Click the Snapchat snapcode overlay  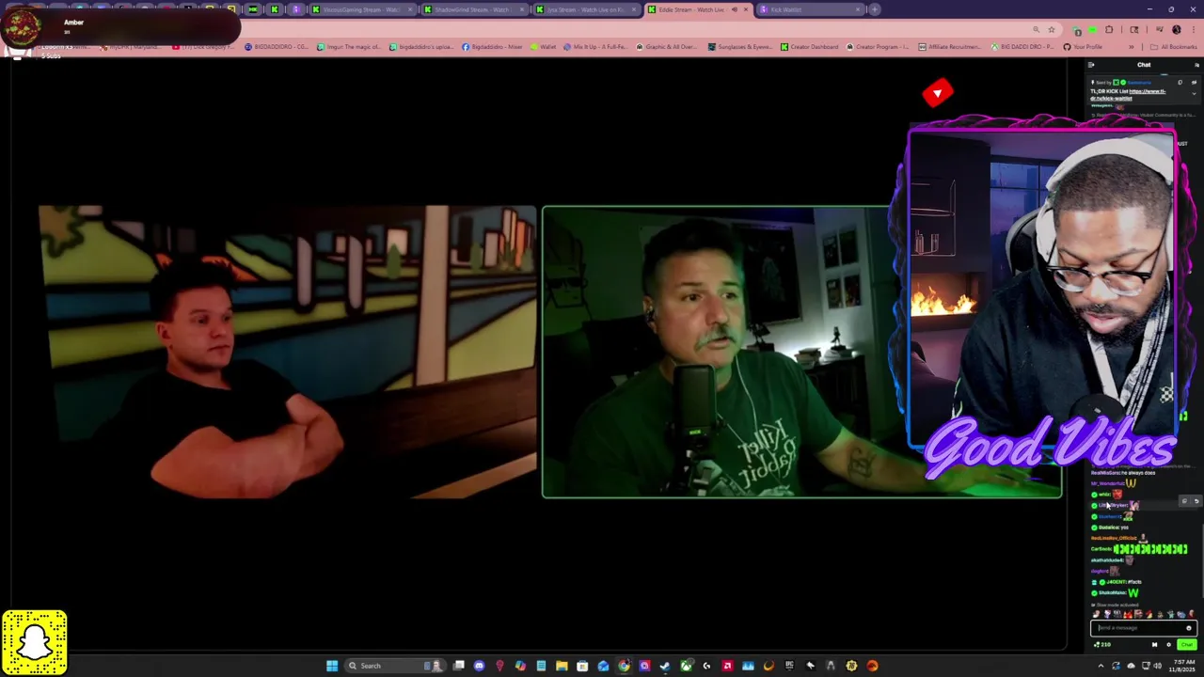click(35, 643)
